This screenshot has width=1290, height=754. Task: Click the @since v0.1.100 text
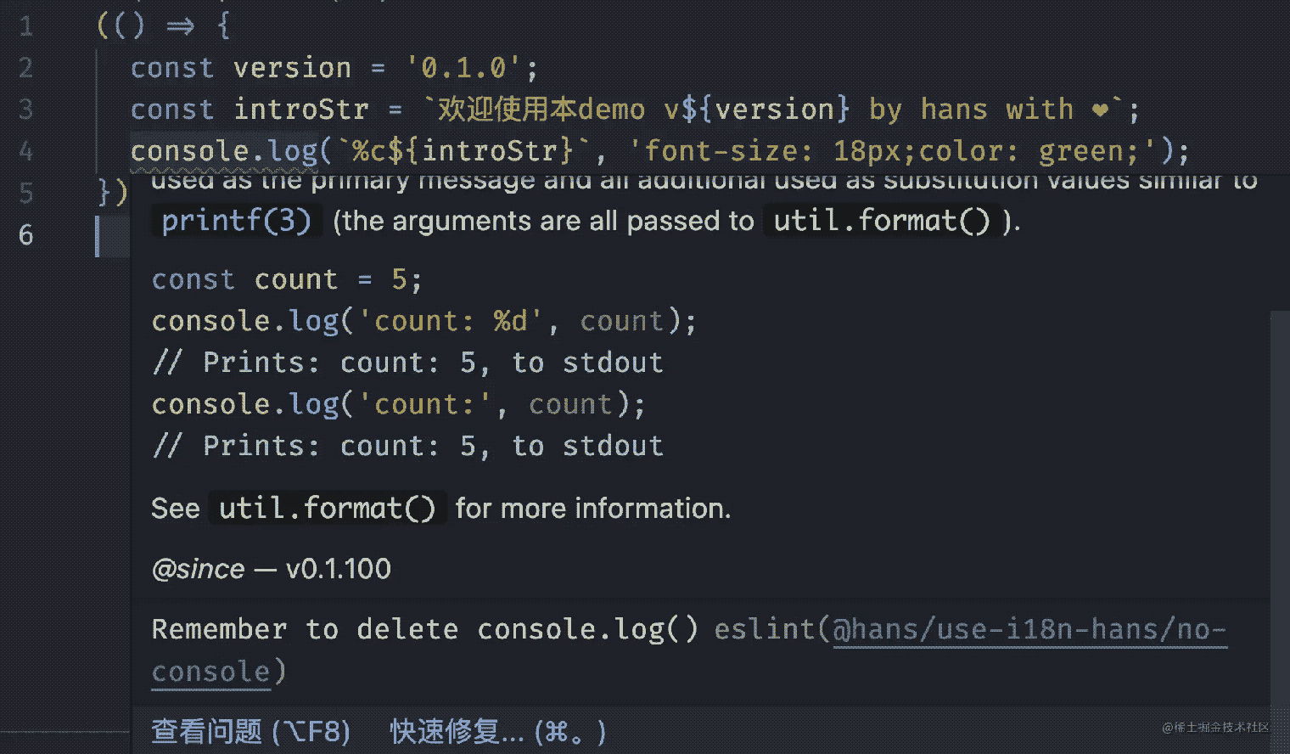(x=271, y=568)
